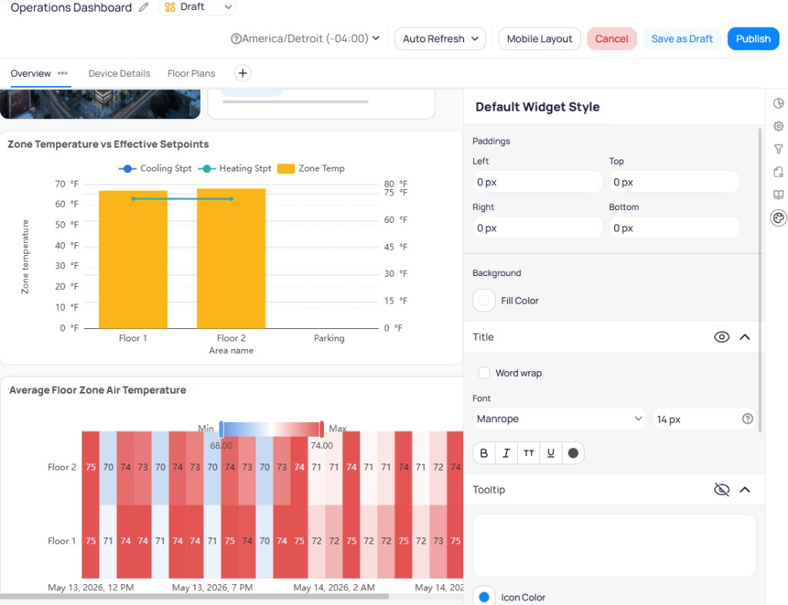Toggle underline title formatting
This screenshot has width=788, height=605.
(551, 453)
